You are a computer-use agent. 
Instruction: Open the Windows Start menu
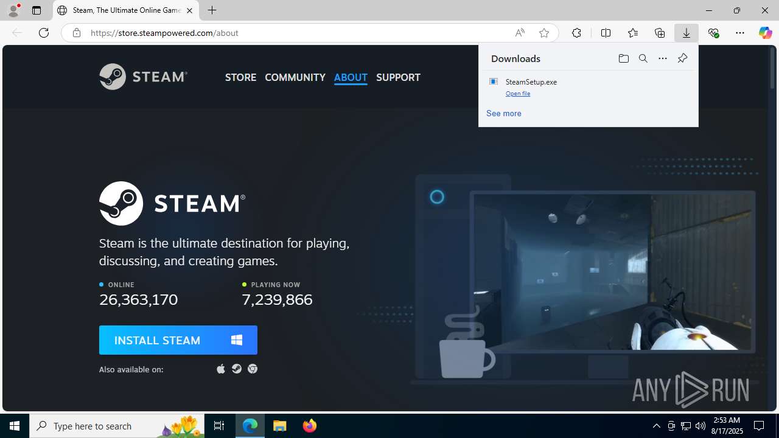pyautogui.click(x=15, y=426)
